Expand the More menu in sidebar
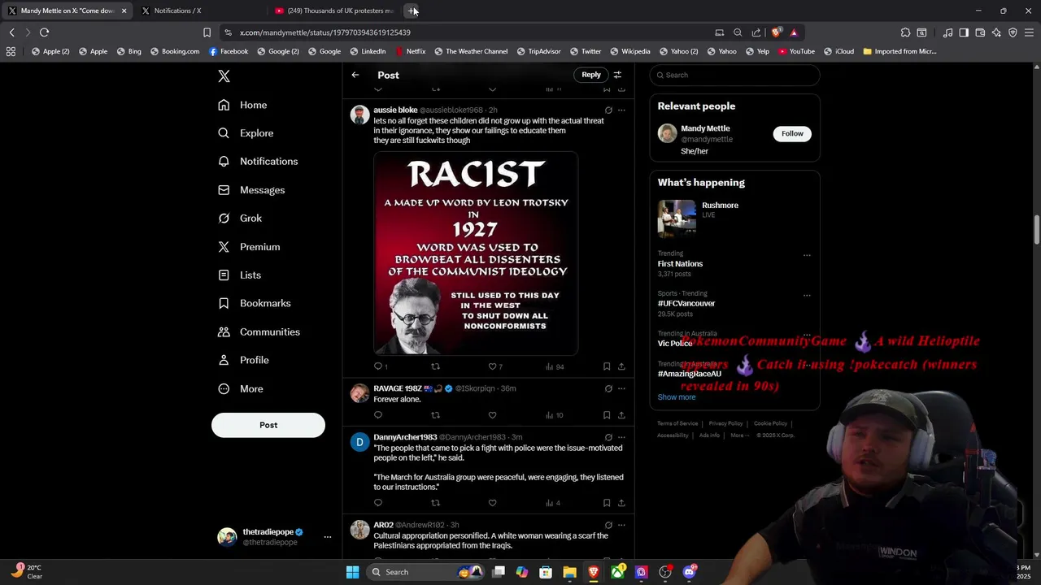This screenshot has width=1041, height=585. (240, 388)
